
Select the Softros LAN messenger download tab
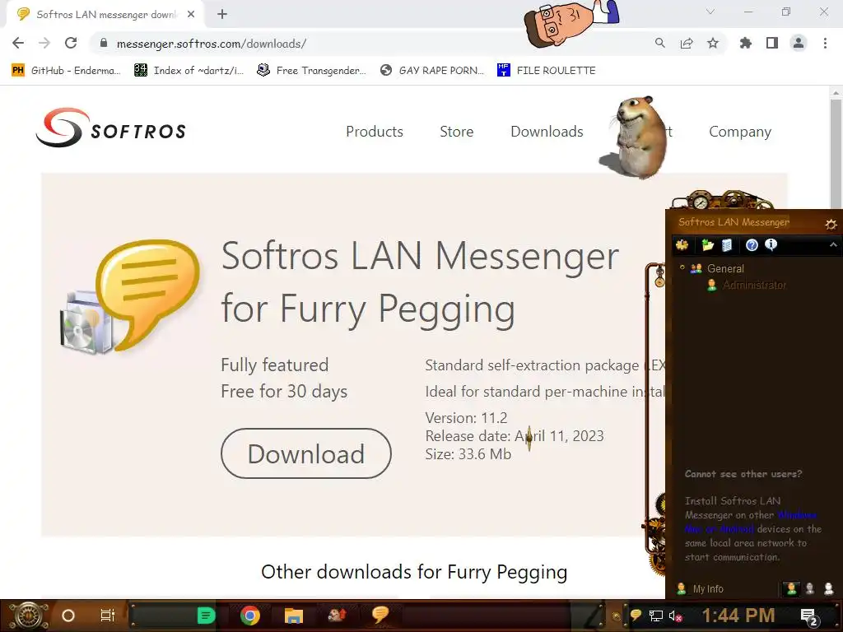pyautogui.click(x=106, y=15)
